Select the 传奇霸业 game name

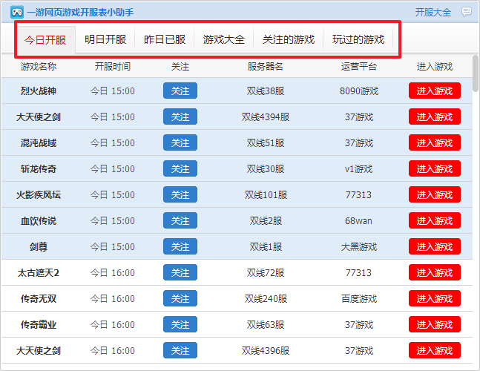click(x=39, y=325)
